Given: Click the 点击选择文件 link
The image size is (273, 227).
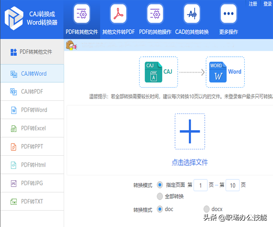Looking at the screenshot, I should click(x=190, y=163).
